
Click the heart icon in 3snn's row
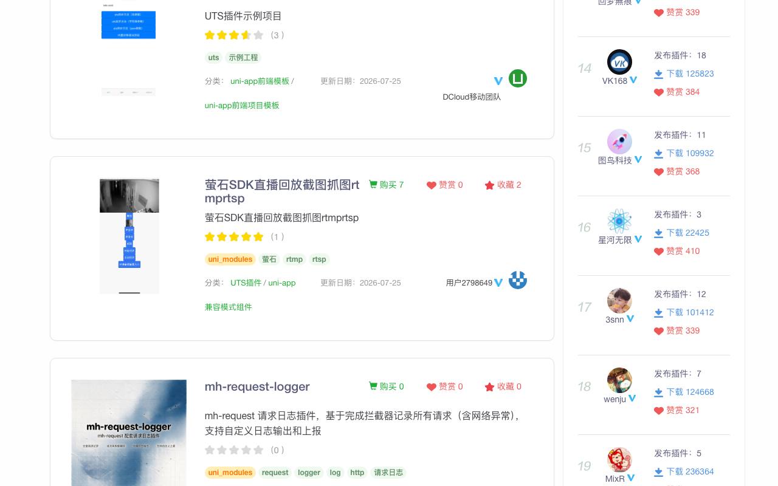658,331
